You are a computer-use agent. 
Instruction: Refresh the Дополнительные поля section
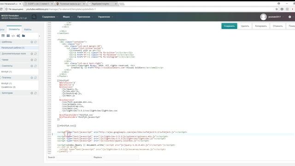coord(35,54)
